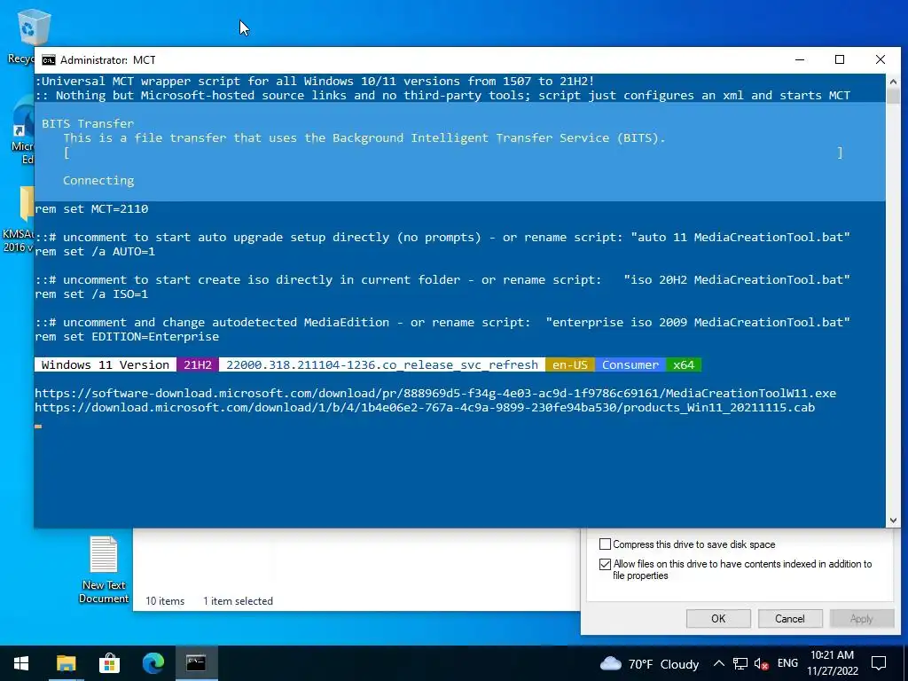Click the x64 architecture label
The height and width of the screenshot is (681, 908).
point(684,364)
